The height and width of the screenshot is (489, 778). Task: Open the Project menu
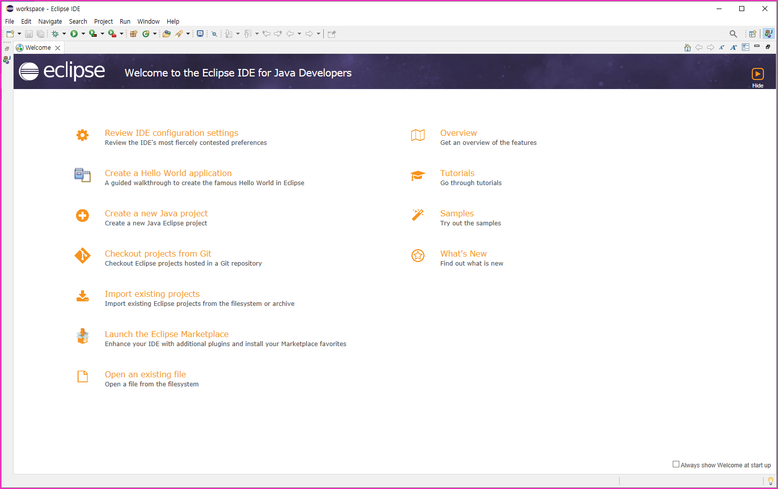(103, 21)
